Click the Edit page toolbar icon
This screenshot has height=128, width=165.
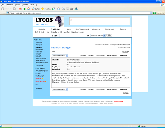coord(68,9)
